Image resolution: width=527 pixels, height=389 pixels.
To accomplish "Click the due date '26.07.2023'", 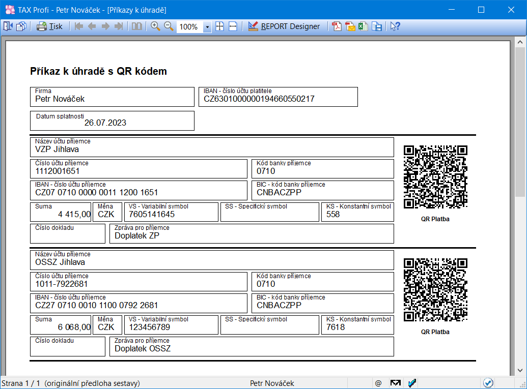I will 105,123.
